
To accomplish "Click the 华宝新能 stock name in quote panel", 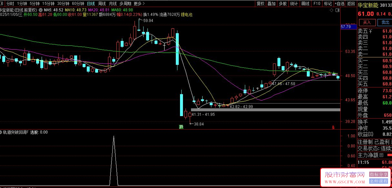I will coord(368,5).
